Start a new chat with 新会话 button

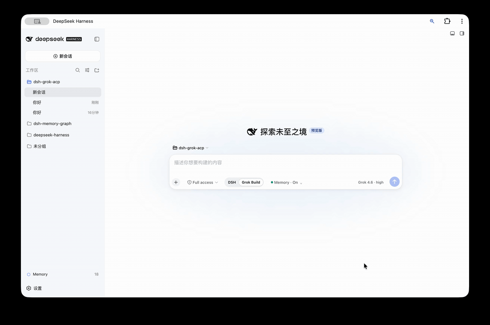click(x=63, y=56)
